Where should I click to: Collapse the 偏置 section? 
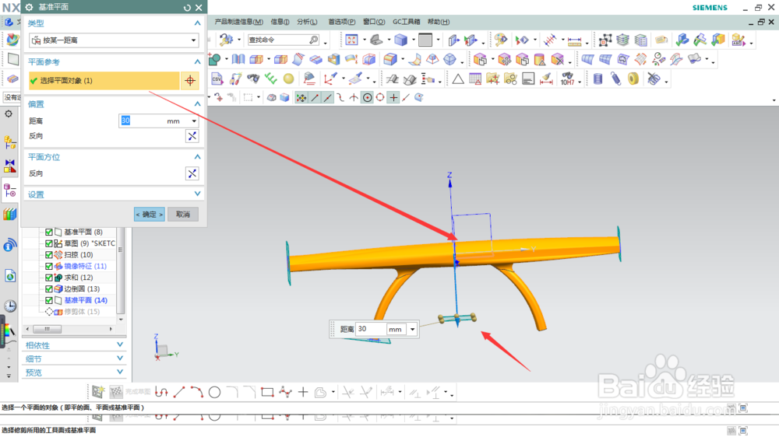pos(197,104)
